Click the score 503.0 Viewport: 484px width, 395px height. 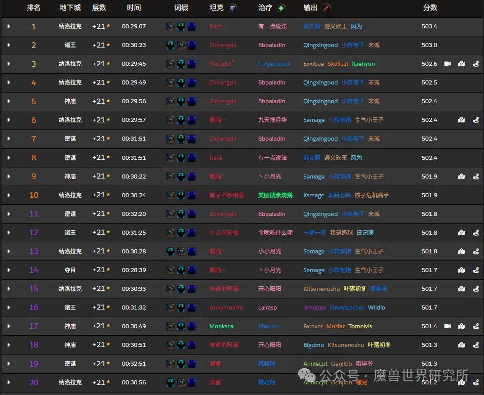tap(429, 46)
